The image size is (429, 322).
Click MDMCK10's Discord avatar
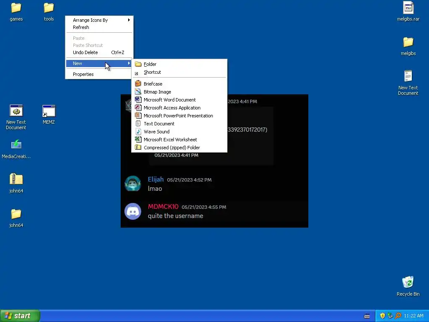tap(133, 211)
